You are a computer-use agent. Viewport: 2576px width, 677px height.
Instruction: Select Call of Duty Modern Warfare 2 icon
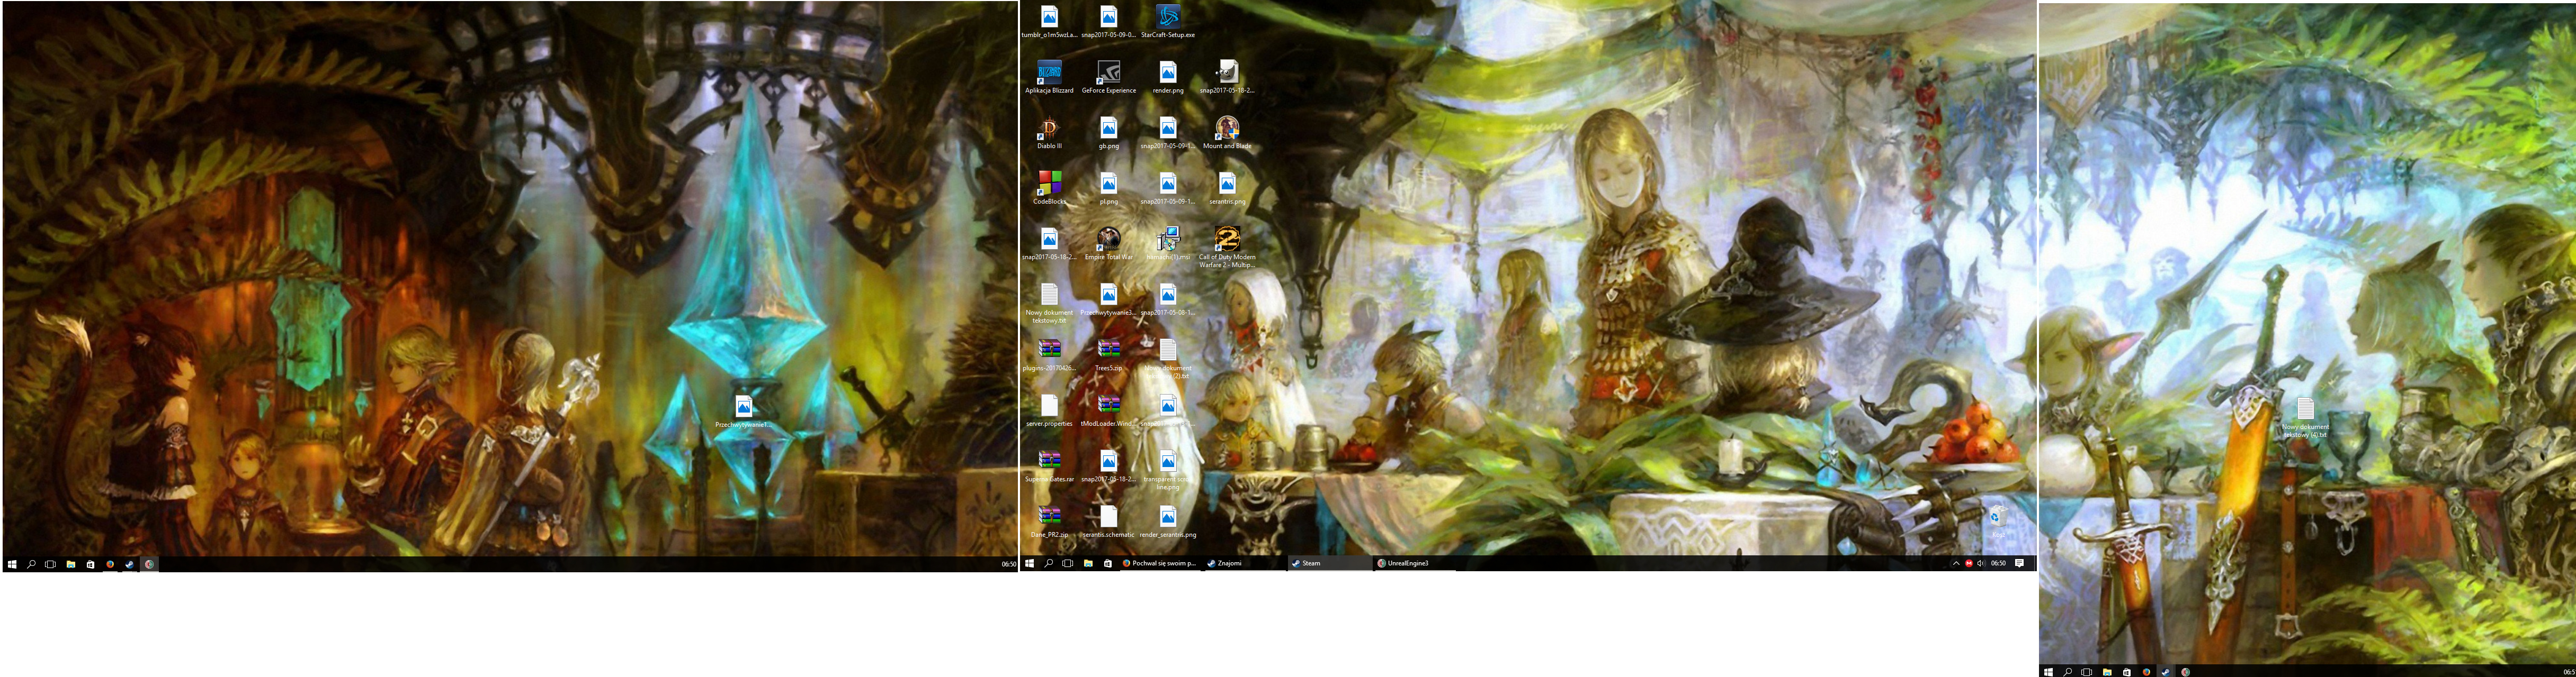(x=1226, y=240)
